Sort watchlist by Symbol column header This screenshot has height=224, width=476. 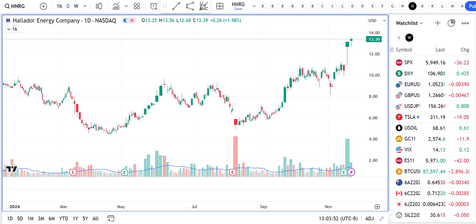pyautogui.click(x=404, y=50)
